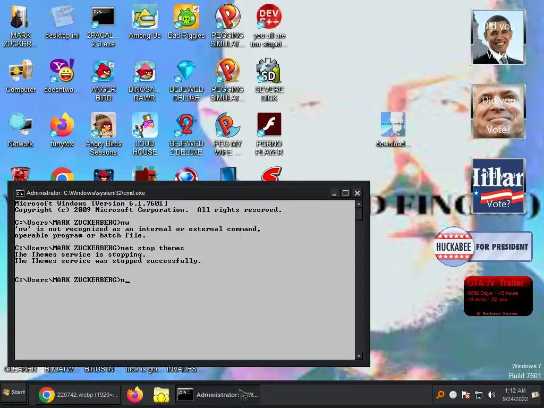544x408 pixels.
Task: Click the cmd window scrollbar down arrow
Action: coord(359,356)
